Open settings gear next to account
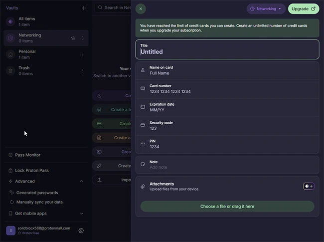The image size is (324, 242). [x=81, y=231]
